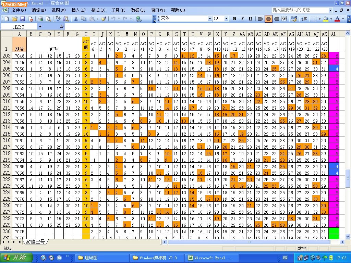
Task: Click the pink AL cell in row 203
Action: 334,56
